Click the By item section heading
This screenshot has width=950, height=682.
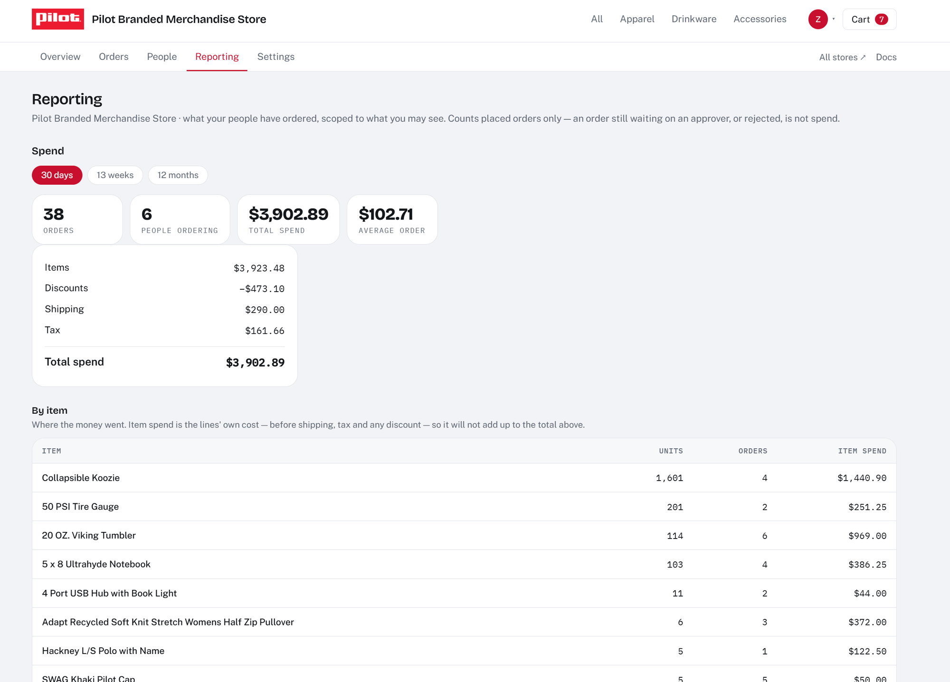pyautogui.click(x=49, y=410)
